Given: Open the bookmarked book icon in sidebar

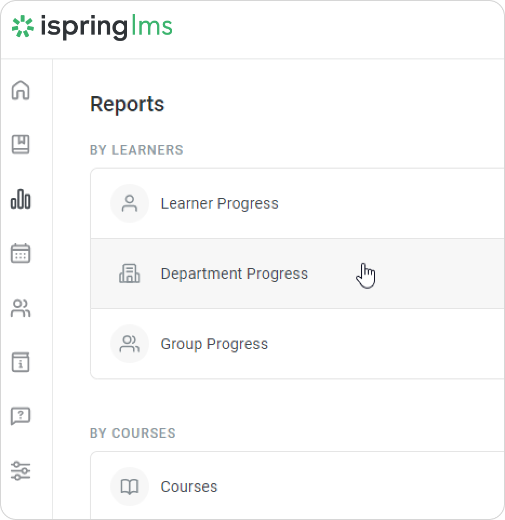Looking at the screenshot, I should pyautogui.click(x=21, y=144).
